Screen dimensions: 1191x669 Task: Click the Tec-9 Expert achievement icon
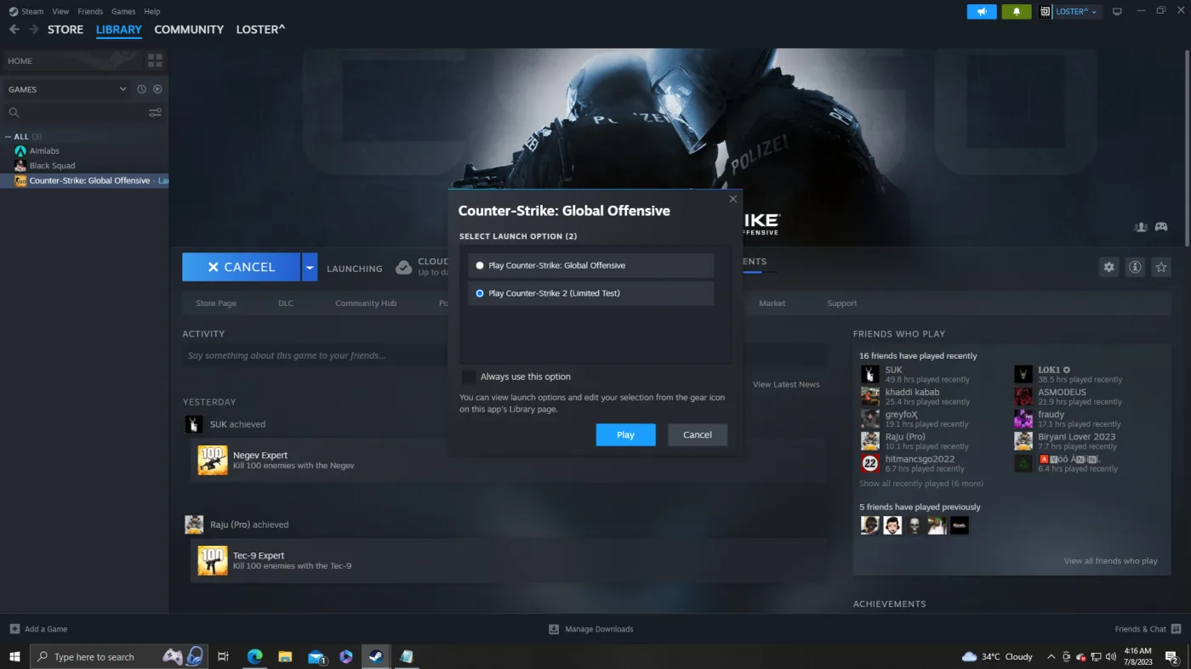pos(213,560)
